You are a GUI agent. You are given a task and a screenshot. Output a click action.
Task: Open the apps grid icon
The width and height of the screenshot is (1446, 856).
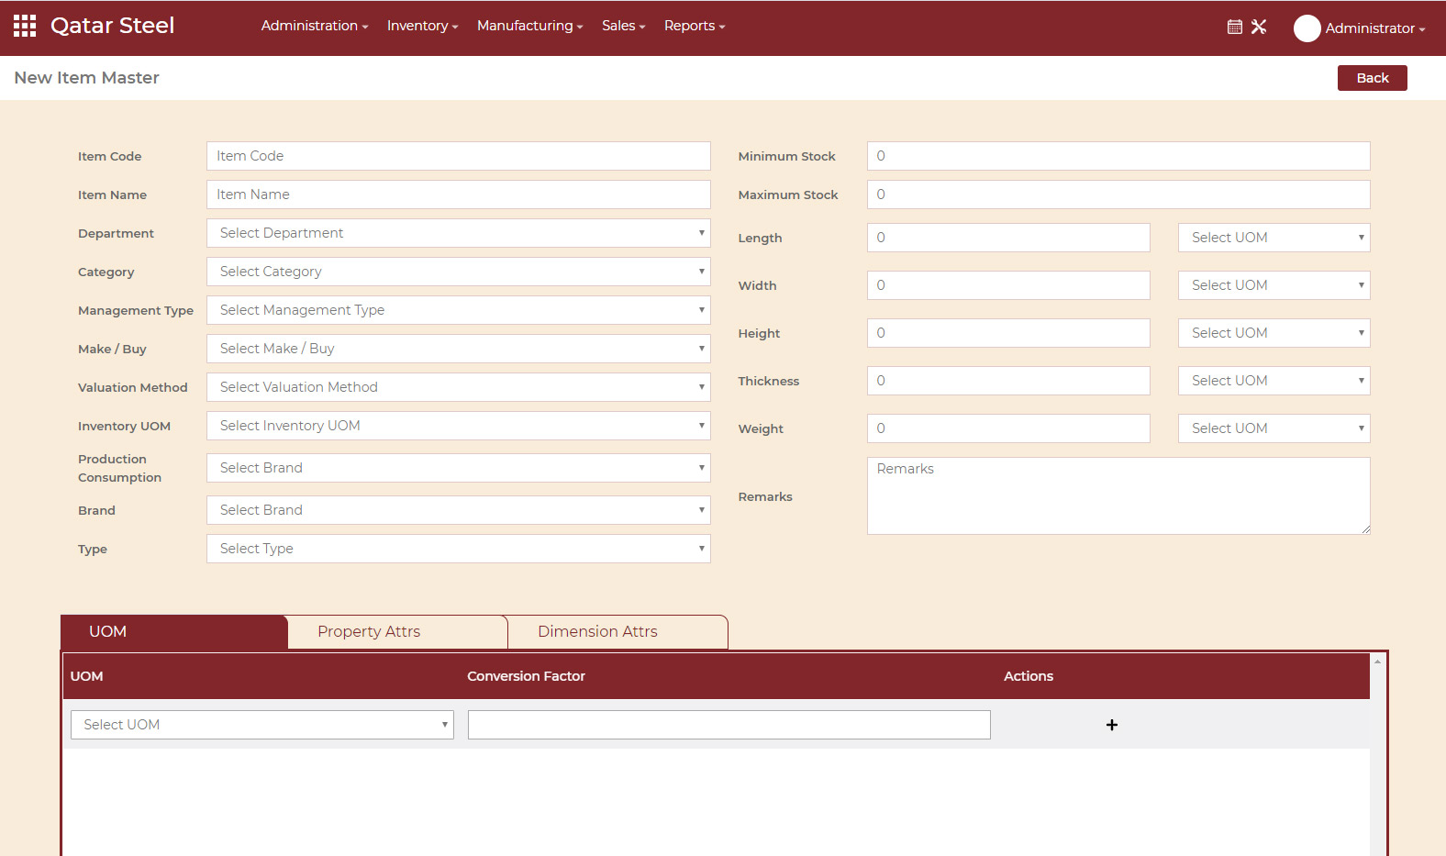click(25, 26)
